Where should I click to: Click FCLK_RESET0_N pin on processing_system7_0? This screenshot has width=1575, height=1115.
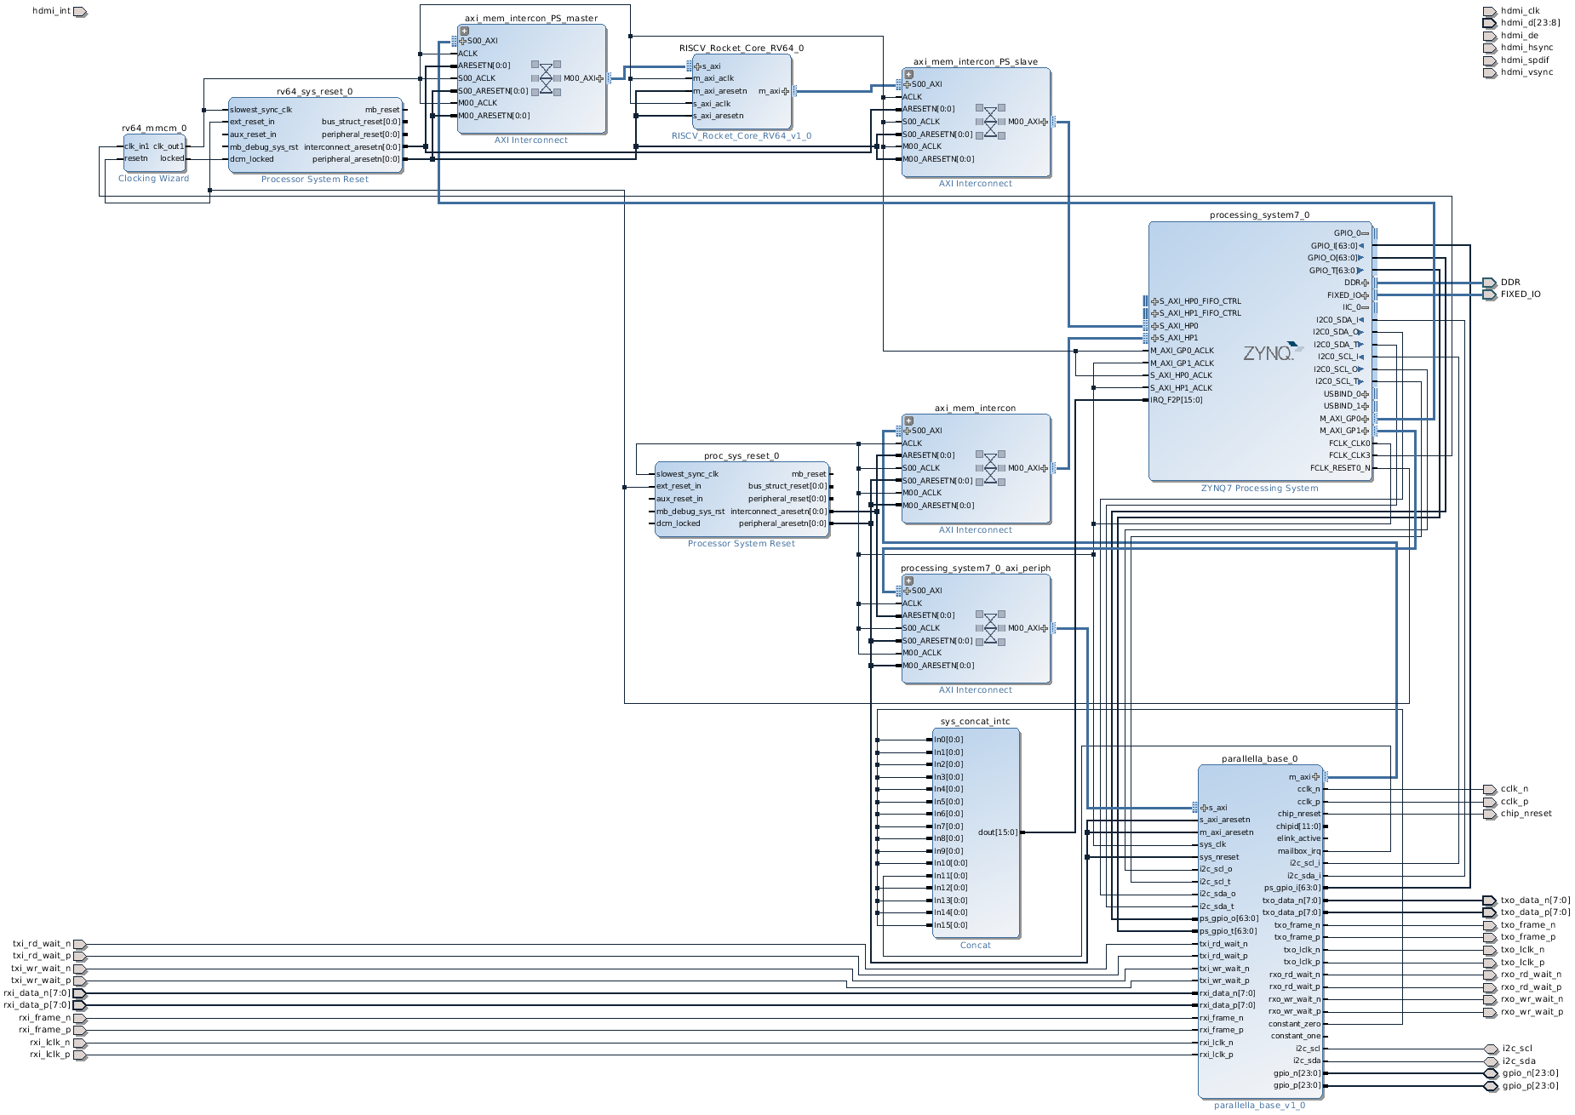[x=1340, y=468]
